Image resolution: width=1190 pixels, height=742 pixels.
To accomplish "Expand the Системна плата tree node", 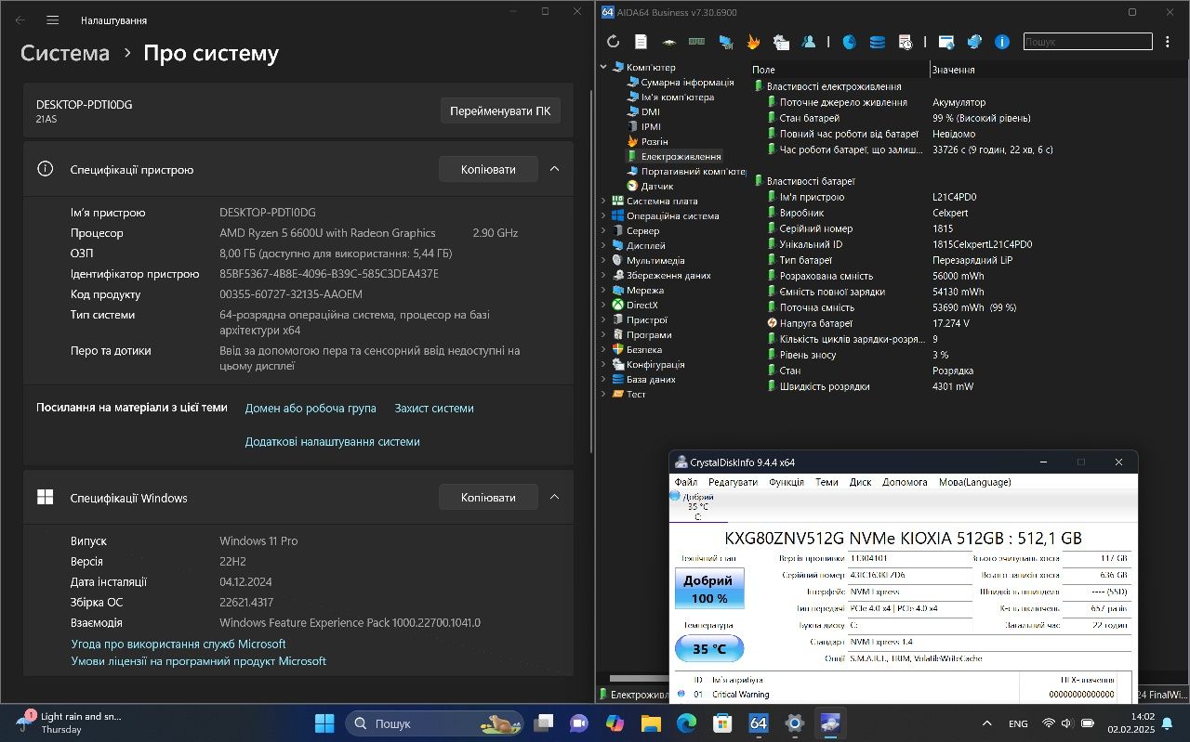I will 603,201.
